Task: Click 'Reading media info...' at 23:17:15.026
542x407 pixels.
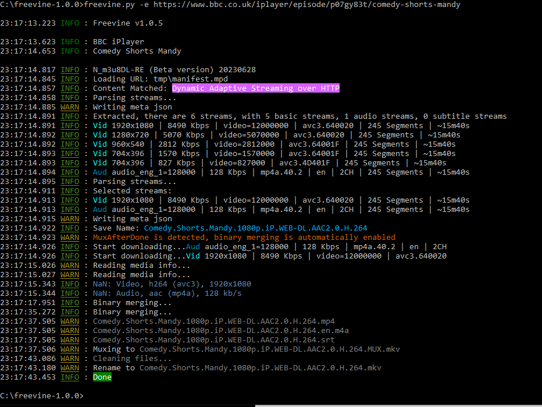Action: pyautogui.click(x=141, y=266)
